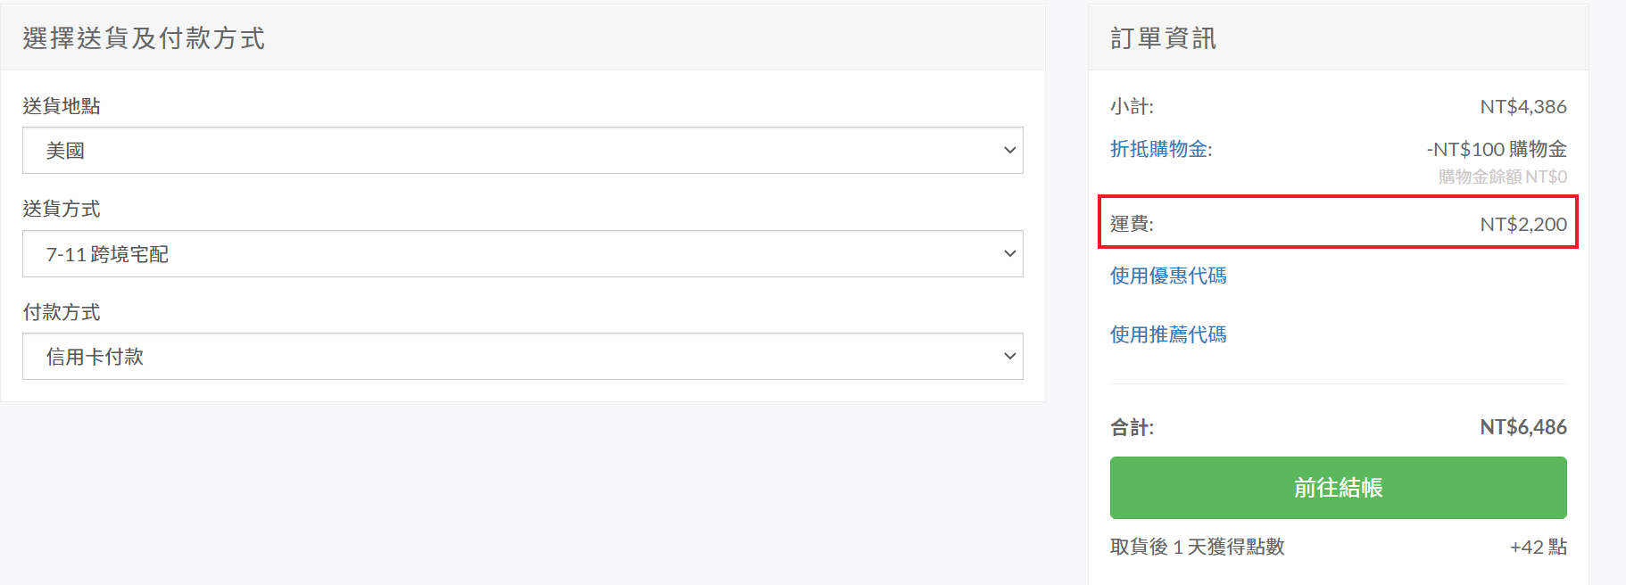Viewport: 1626px width, 585px height.
Task: Click the 送貨地點 field label
Action: point(62,106)
